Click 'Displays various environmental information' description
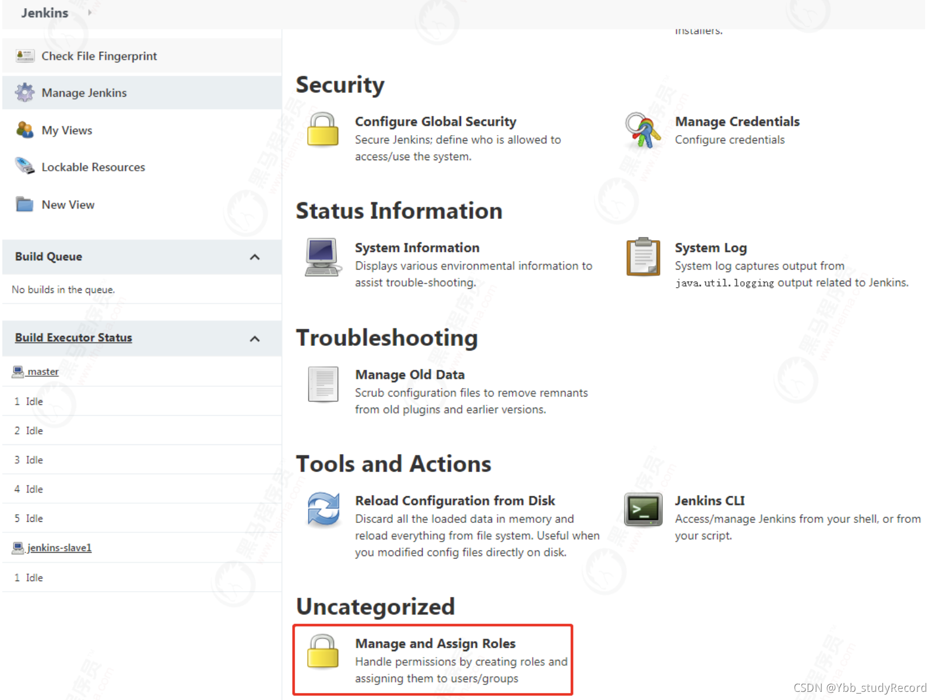935x700 pixels. click(x=473, y=274)
